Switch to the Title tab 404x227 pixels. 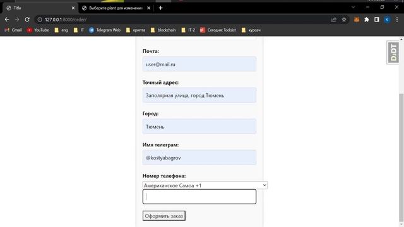coord(40,8)
